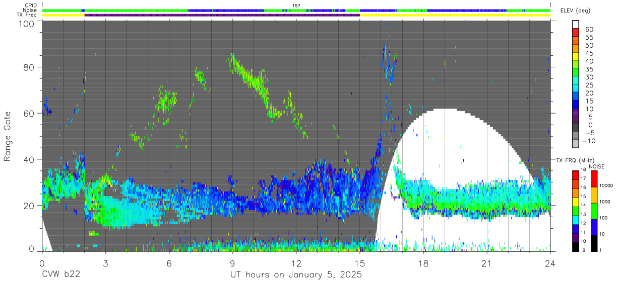The width and height of the screenshot is (619, 285).
Task: Select the CPID value 157
Action: point(296,6)
